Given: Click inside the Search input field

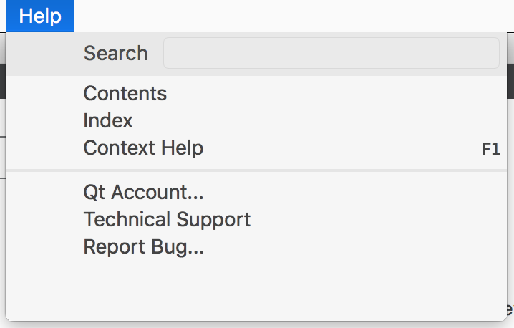Looking at the screenshot, I should pos(331,53).
